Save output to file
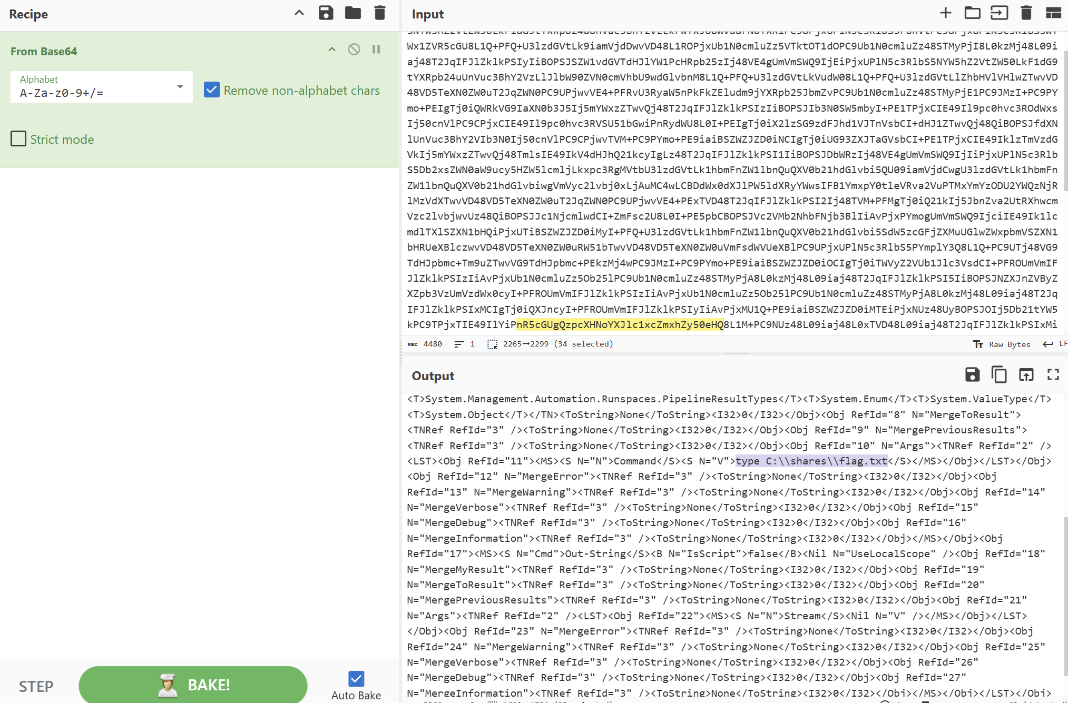Viewport: 1068px width, 703px height. tap(972, 375)
